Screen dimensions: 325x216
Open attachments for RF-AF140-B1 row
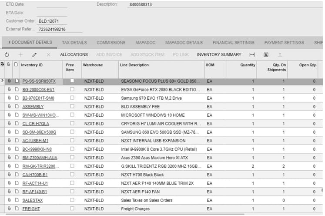pyautogui.click(x=9, y=192)
